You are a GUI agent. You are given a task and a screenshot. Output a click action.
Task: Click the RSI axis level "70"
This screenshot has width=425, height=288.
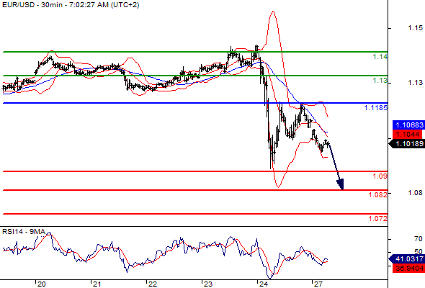419,239
